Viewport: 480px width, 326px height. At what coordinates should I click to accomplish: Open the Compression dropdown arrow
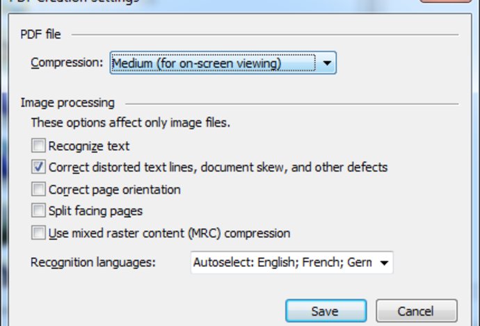(327, 64)
